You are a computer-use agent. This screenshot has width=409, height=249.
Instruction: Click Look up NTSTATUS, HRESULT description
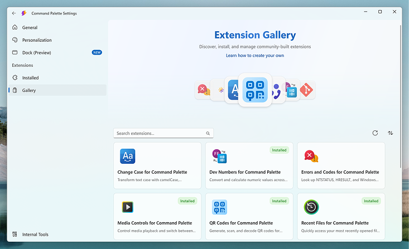(x=340, y=180)
